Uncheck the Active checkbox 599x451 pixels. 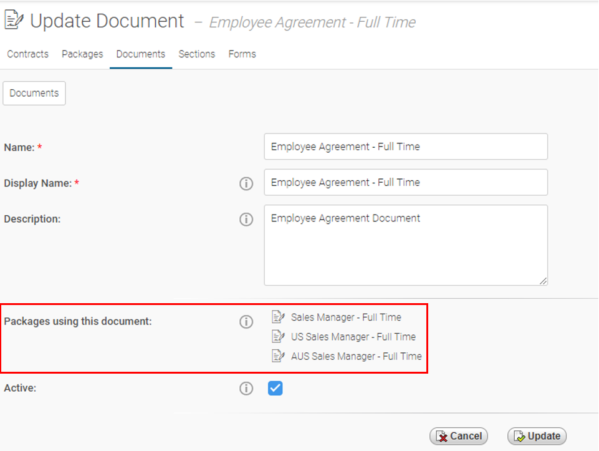275,389
